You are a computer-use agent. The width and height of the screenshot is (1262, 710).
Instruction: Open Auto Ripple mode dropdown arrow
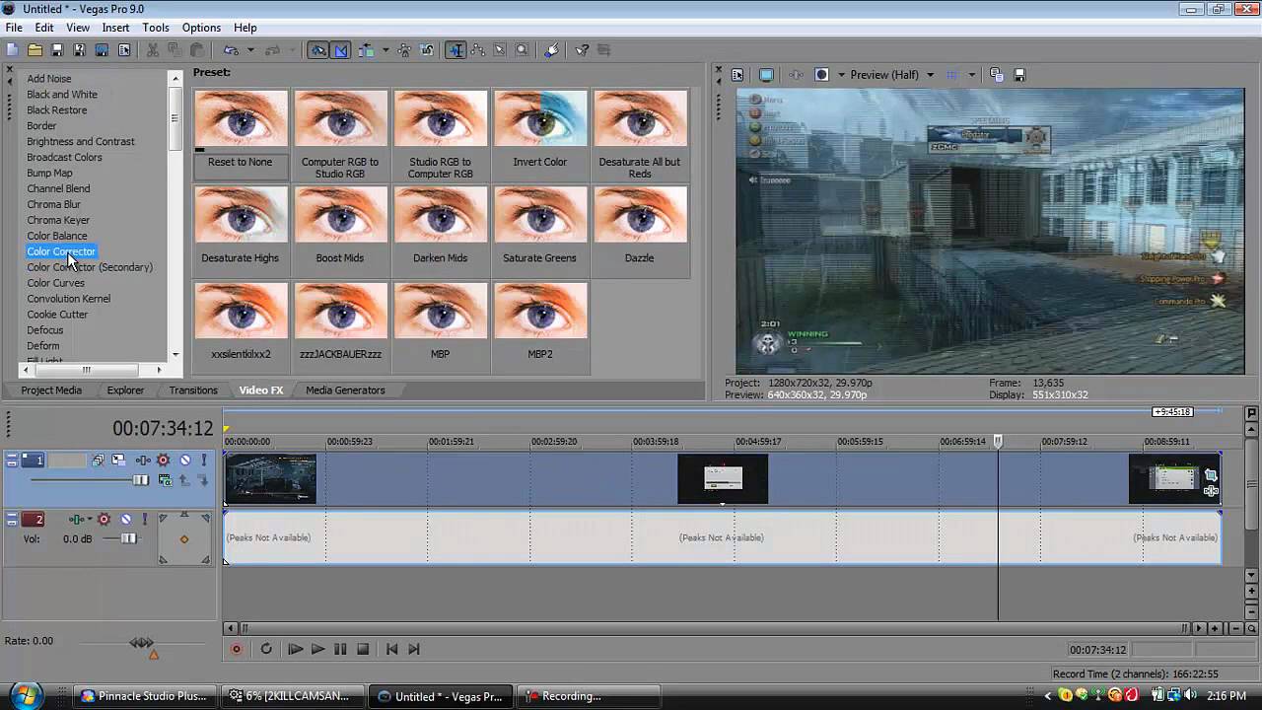pos(386,50)
